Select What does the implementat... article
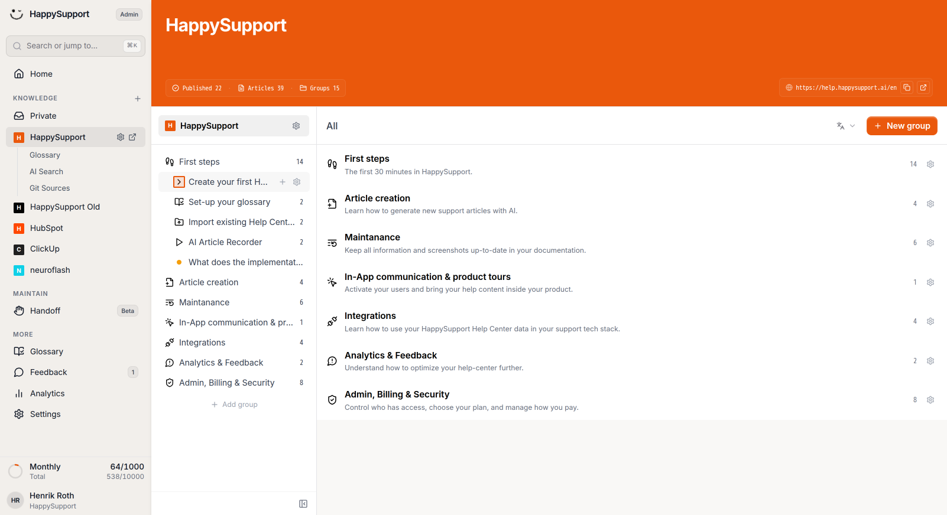 234,262
